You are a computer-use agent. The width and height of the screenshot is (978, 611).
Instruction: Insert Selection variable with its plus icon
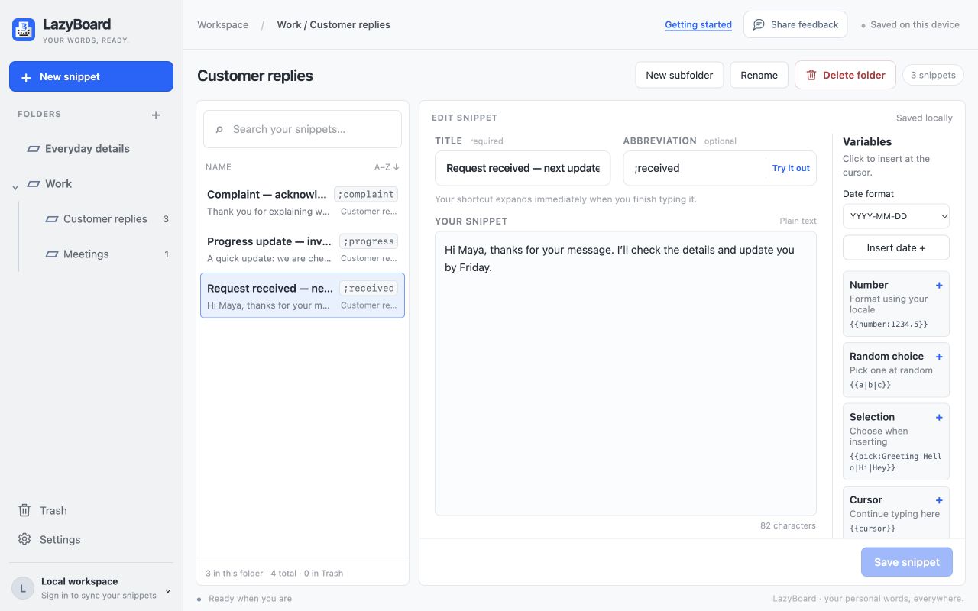[x=939, y=417]
